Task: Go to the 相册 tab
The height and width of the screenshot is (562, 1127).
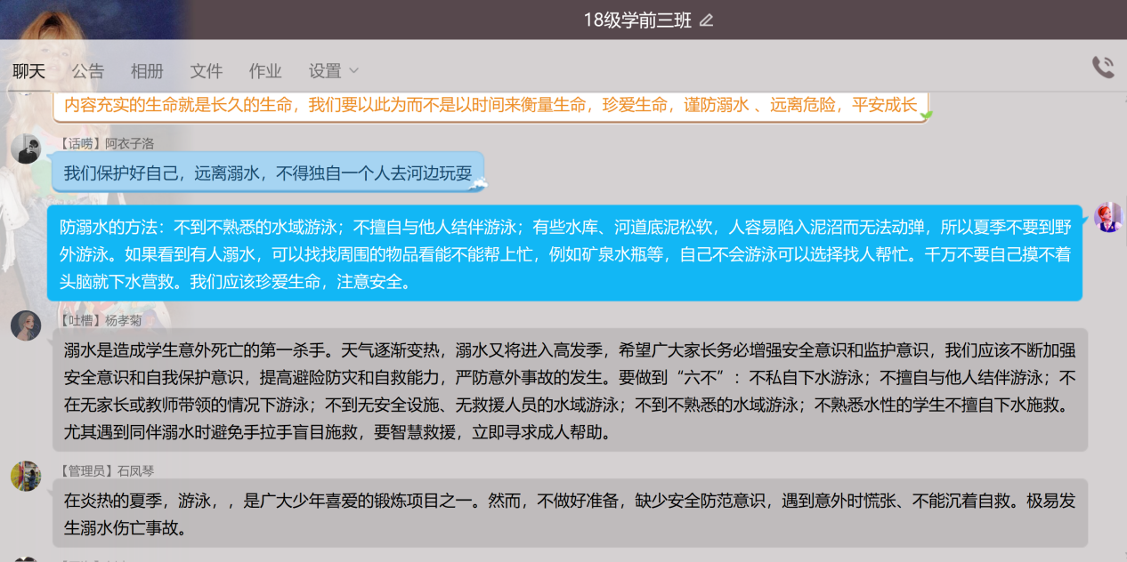Action: [147, 71]
